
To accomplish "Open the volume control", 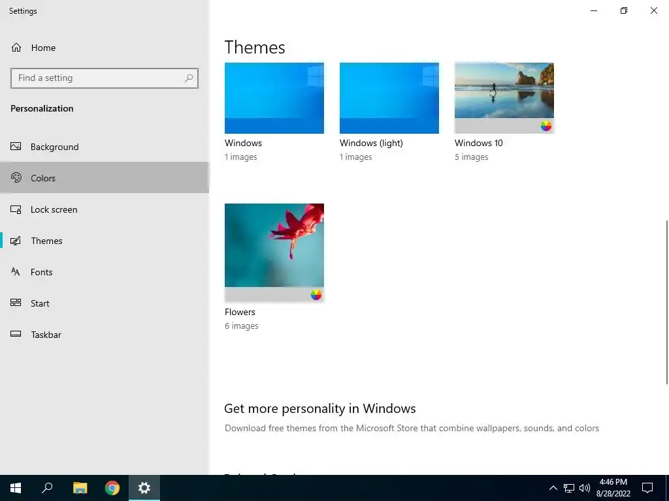I will [585, 488].
